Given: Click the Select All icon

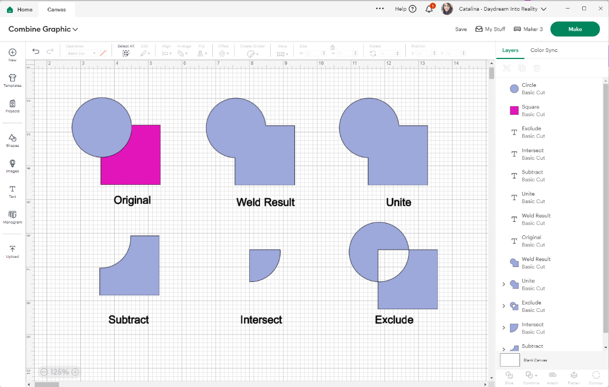Looking at the screenshot, I should (x=126, y=54).
